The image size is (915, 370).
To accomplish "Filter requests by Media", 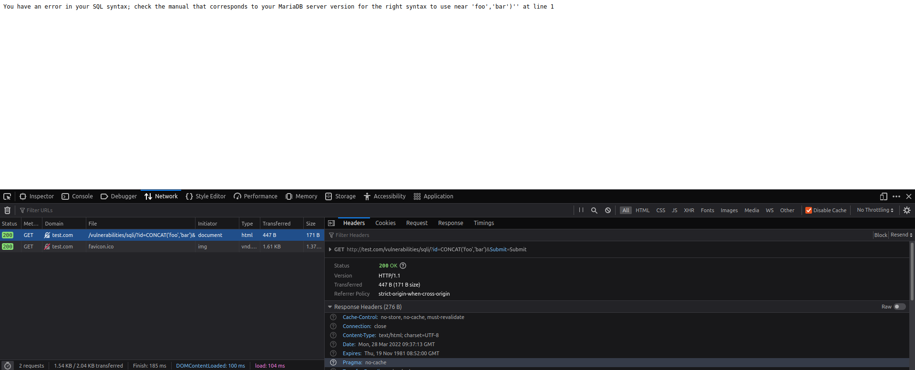I will click(x=751, y=210).
